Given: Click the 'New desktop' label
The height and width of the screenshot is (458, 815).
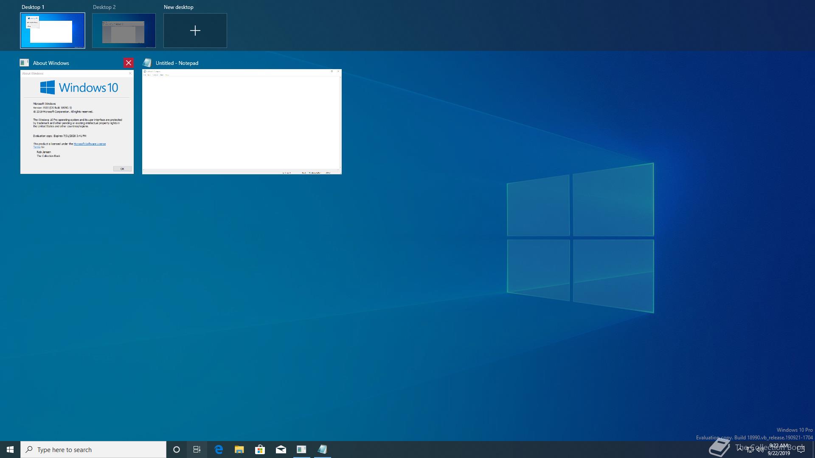Looking at the screenshot, I should (x=179, y=7).
